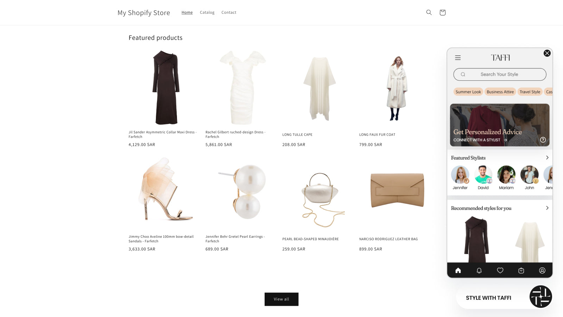Select the Home icon in TAFFI bottom navigation
This screenshot has height=317, width=563.
click(458, 270)
